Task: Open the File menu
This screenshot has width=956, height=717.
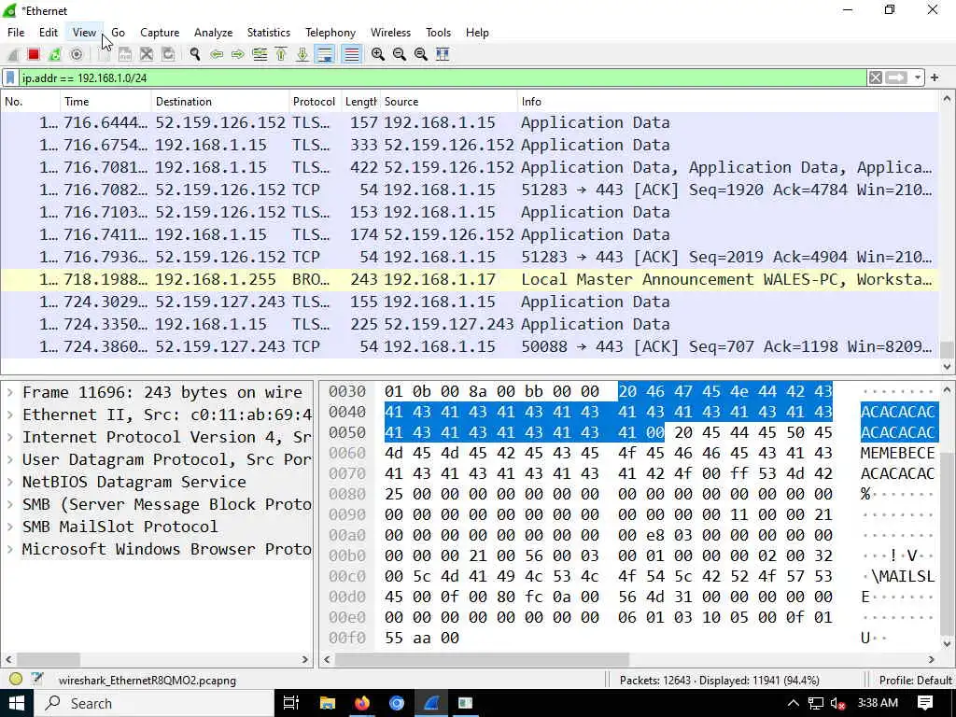Action: 16,33
